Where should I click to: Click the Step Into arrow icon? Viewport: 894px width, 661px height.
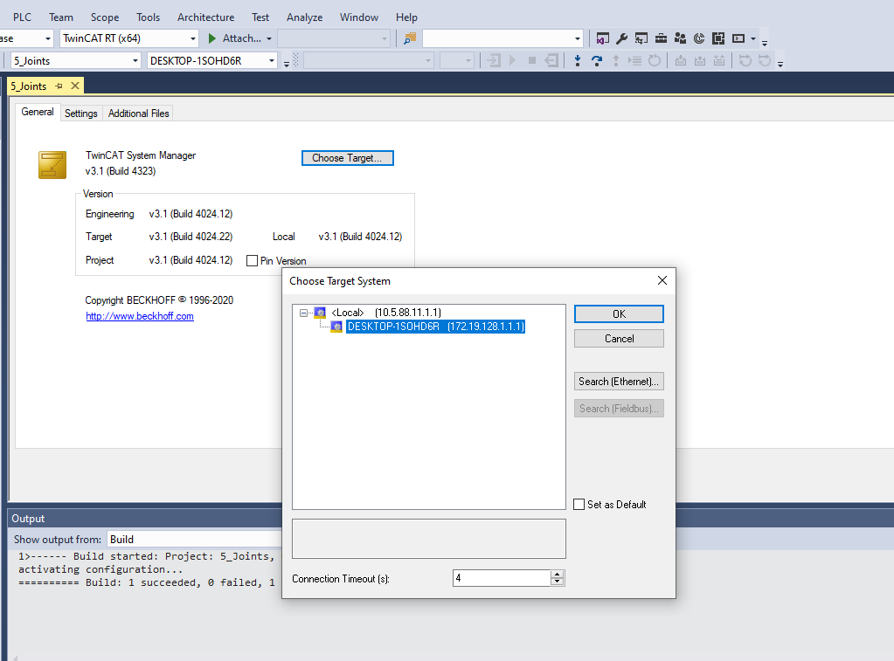(x=578, y=60)
